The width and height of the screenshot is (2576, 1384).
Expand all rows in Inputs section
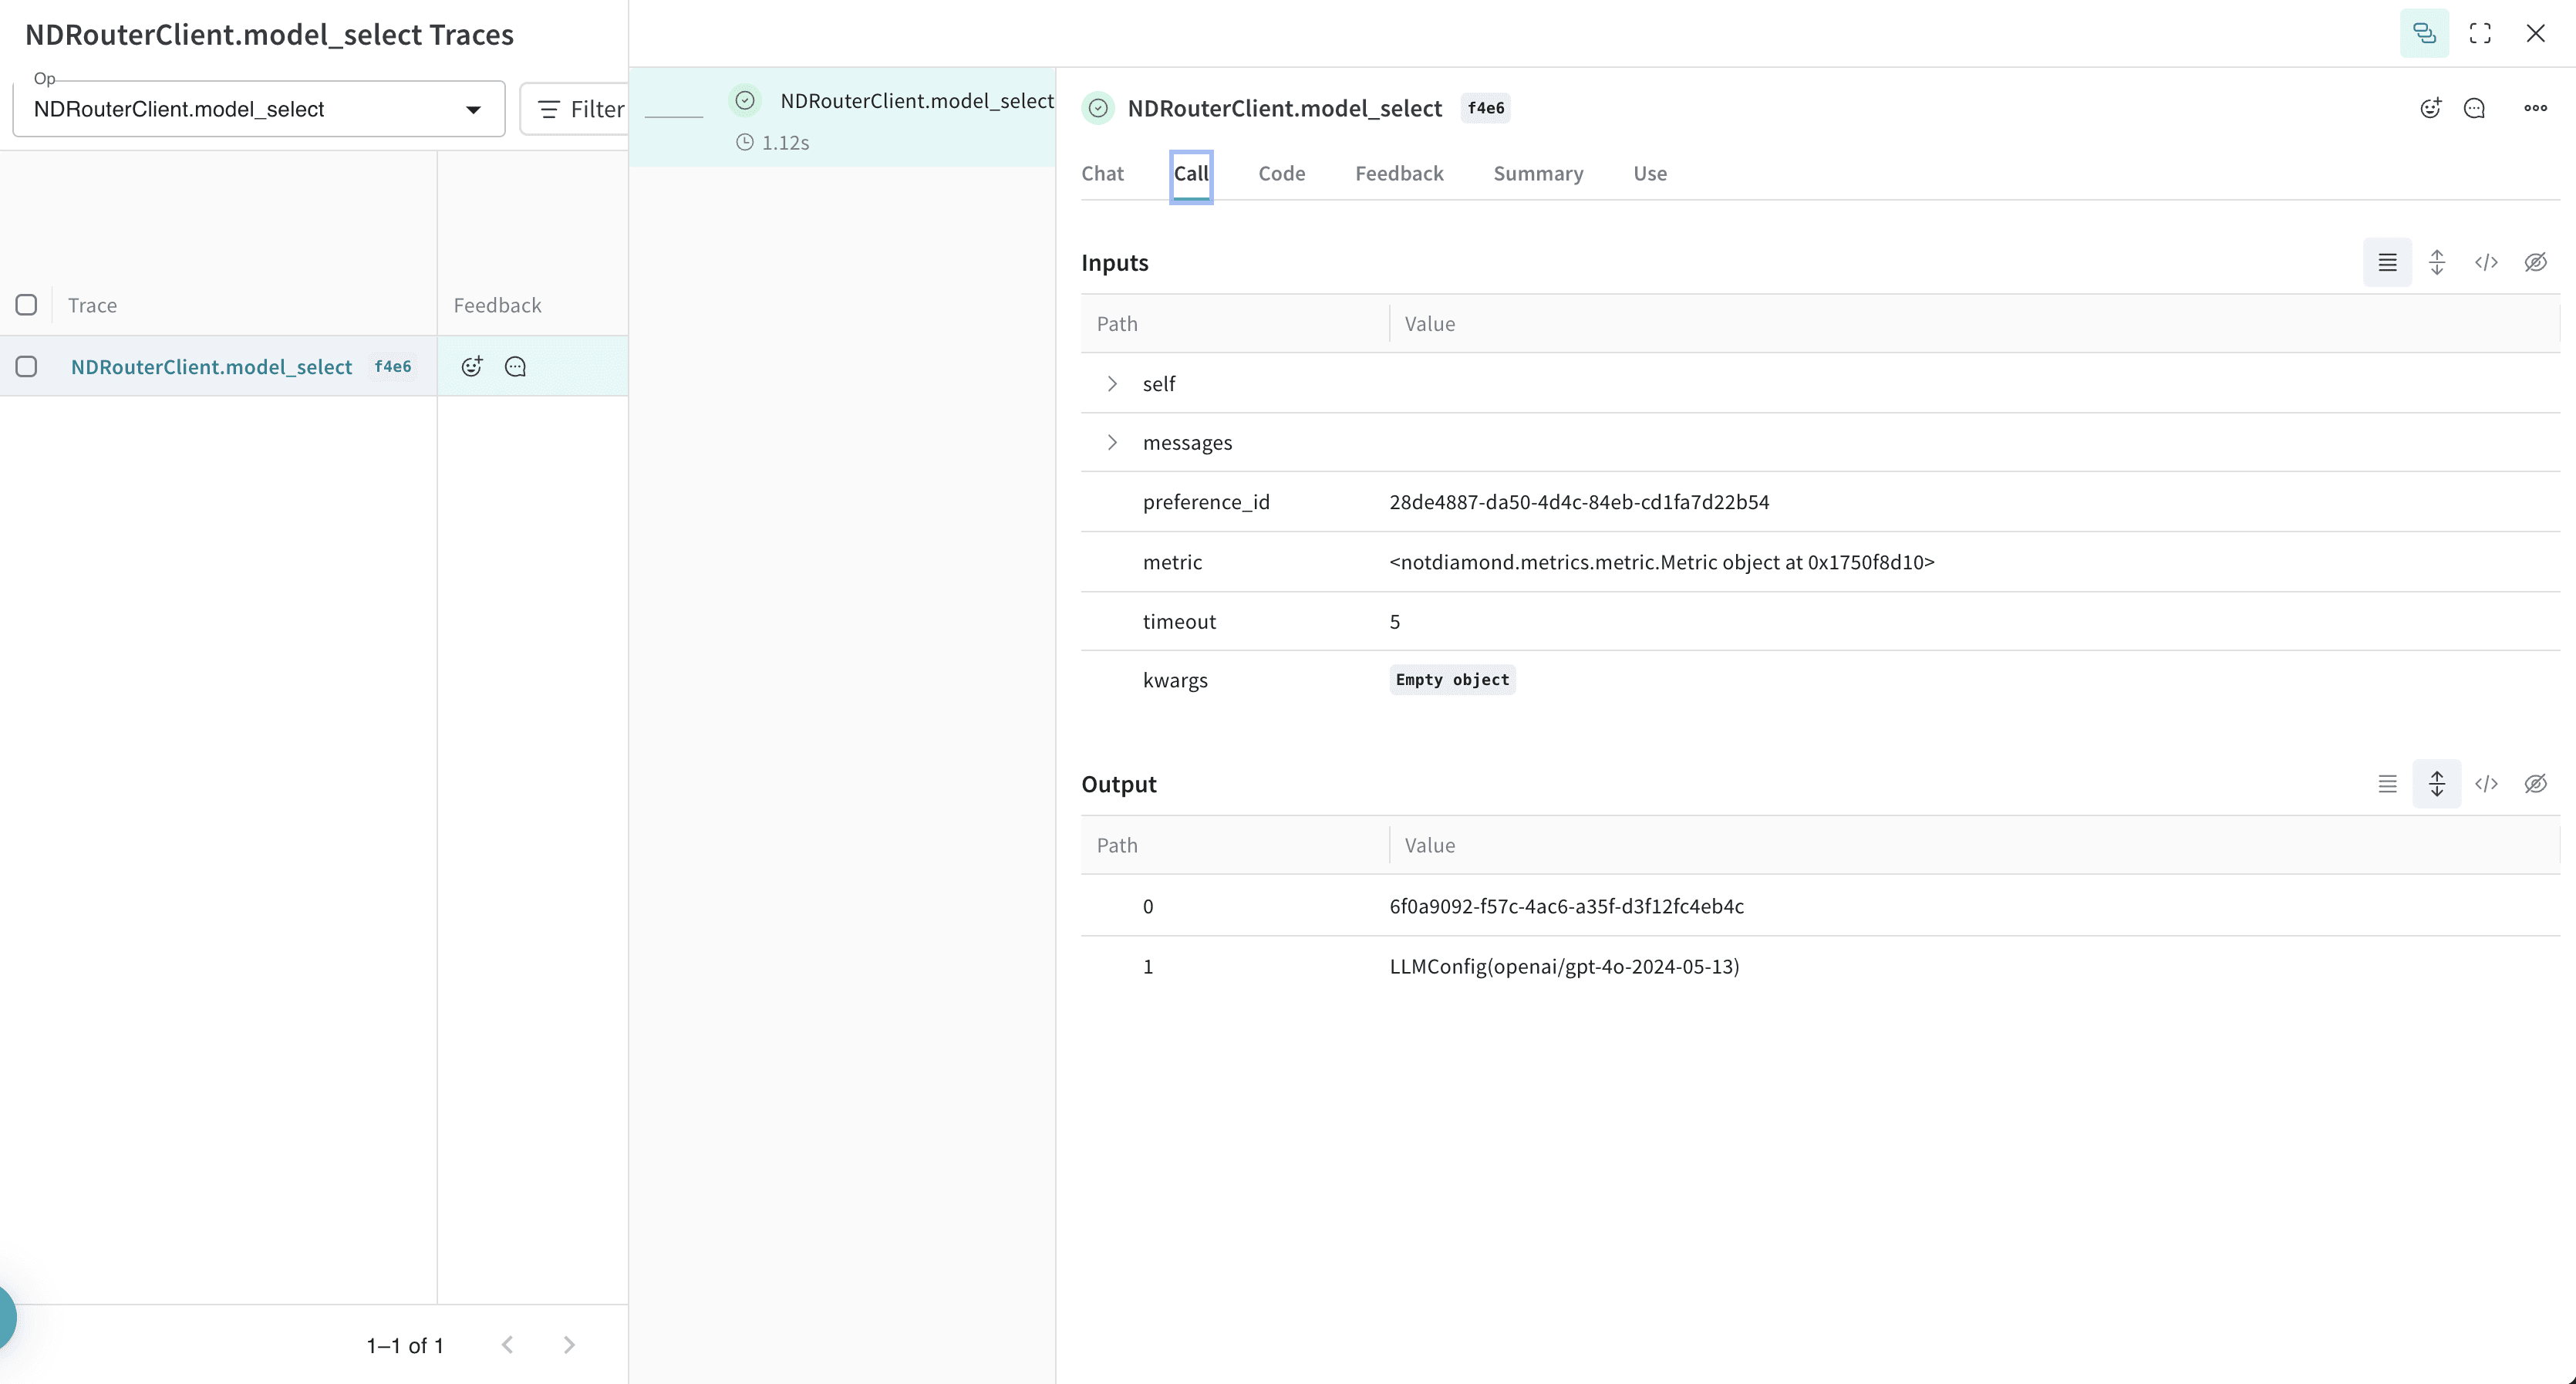pos(2437,263)
